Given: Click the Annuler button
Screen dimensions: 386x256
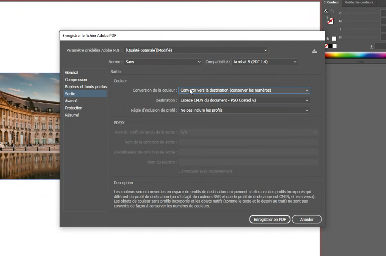Looking at the screenshot, I should pyautogui.click(x=307, y=219).
